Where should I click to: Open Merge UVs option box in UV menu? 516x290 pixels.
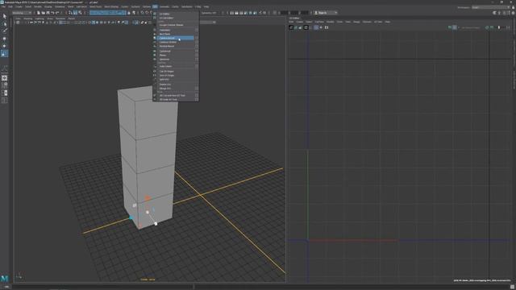pyautogui.click(x=197, y=89)
